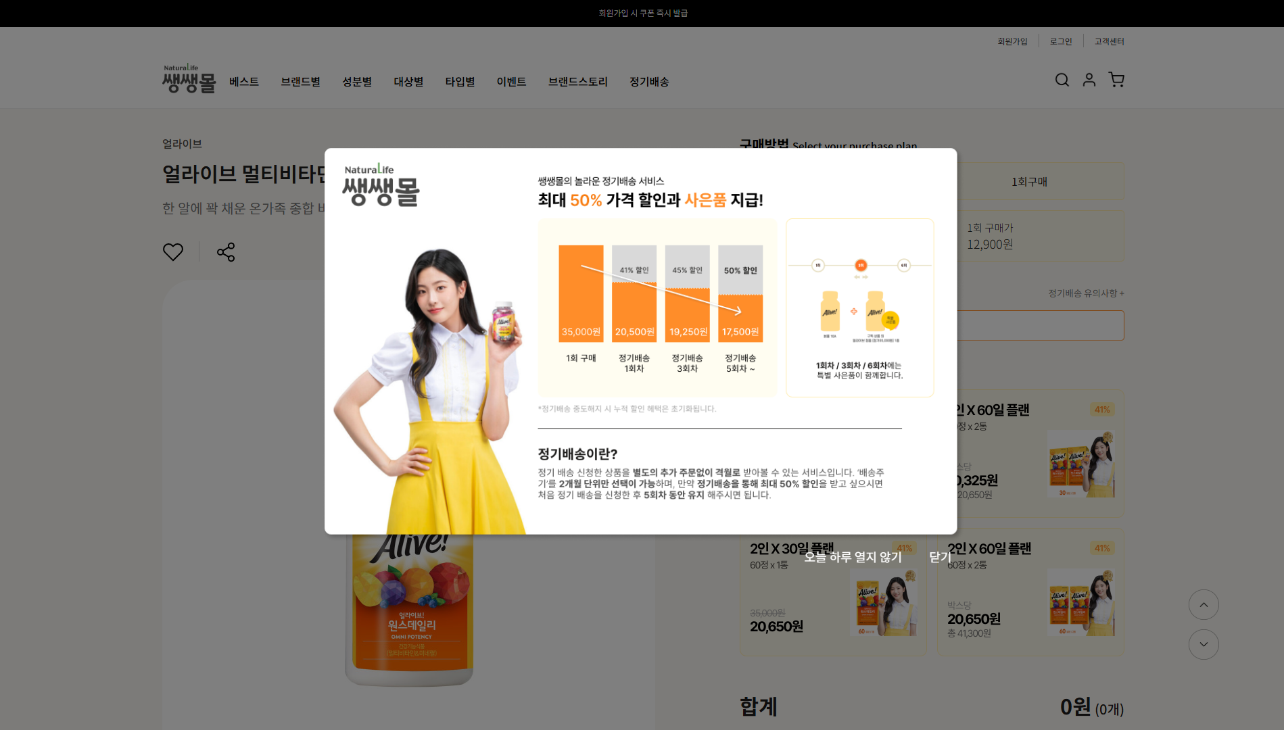Click the 회원가입 link
This screenshot has width=1284, height=730.
click(1012, 41)
